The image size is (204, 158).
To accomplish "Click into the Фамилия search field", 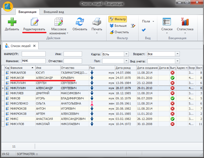I will pos(33,61).
